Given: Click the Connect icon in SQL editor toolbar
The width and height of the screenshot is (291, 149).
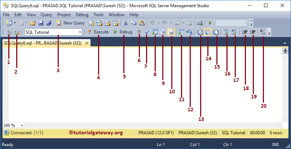Looking at the screenshot, I should (x=9, y=32).
